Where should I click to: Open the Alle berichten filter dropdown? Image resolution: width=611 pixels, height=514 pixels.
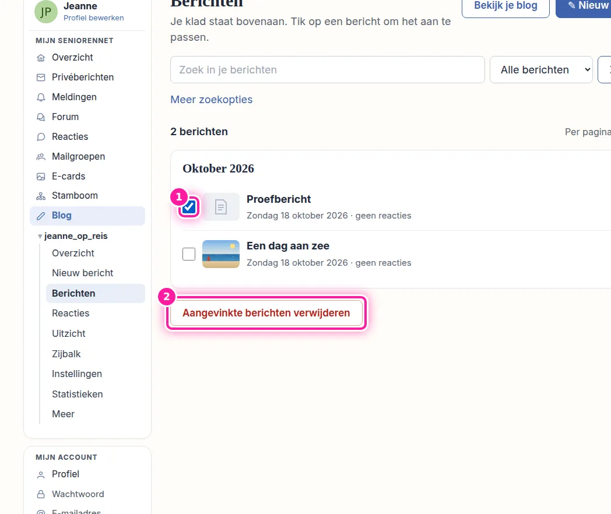[x=541, y=70]
